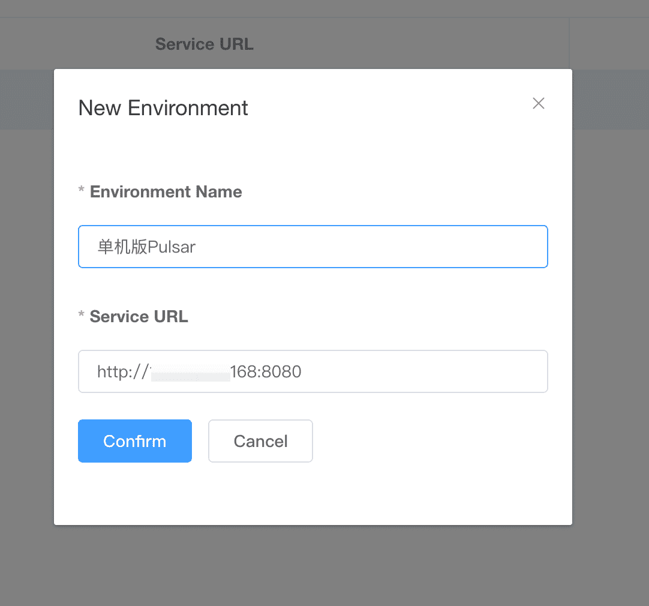Close the New Environment dialog with the X icon
The width and height of the screenshot is (649, 606).
pos(539,103)
